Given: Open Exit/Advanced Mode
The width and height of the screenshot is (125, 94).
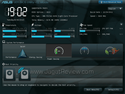Looking at the screenshot, I should [x=110, y=2].
